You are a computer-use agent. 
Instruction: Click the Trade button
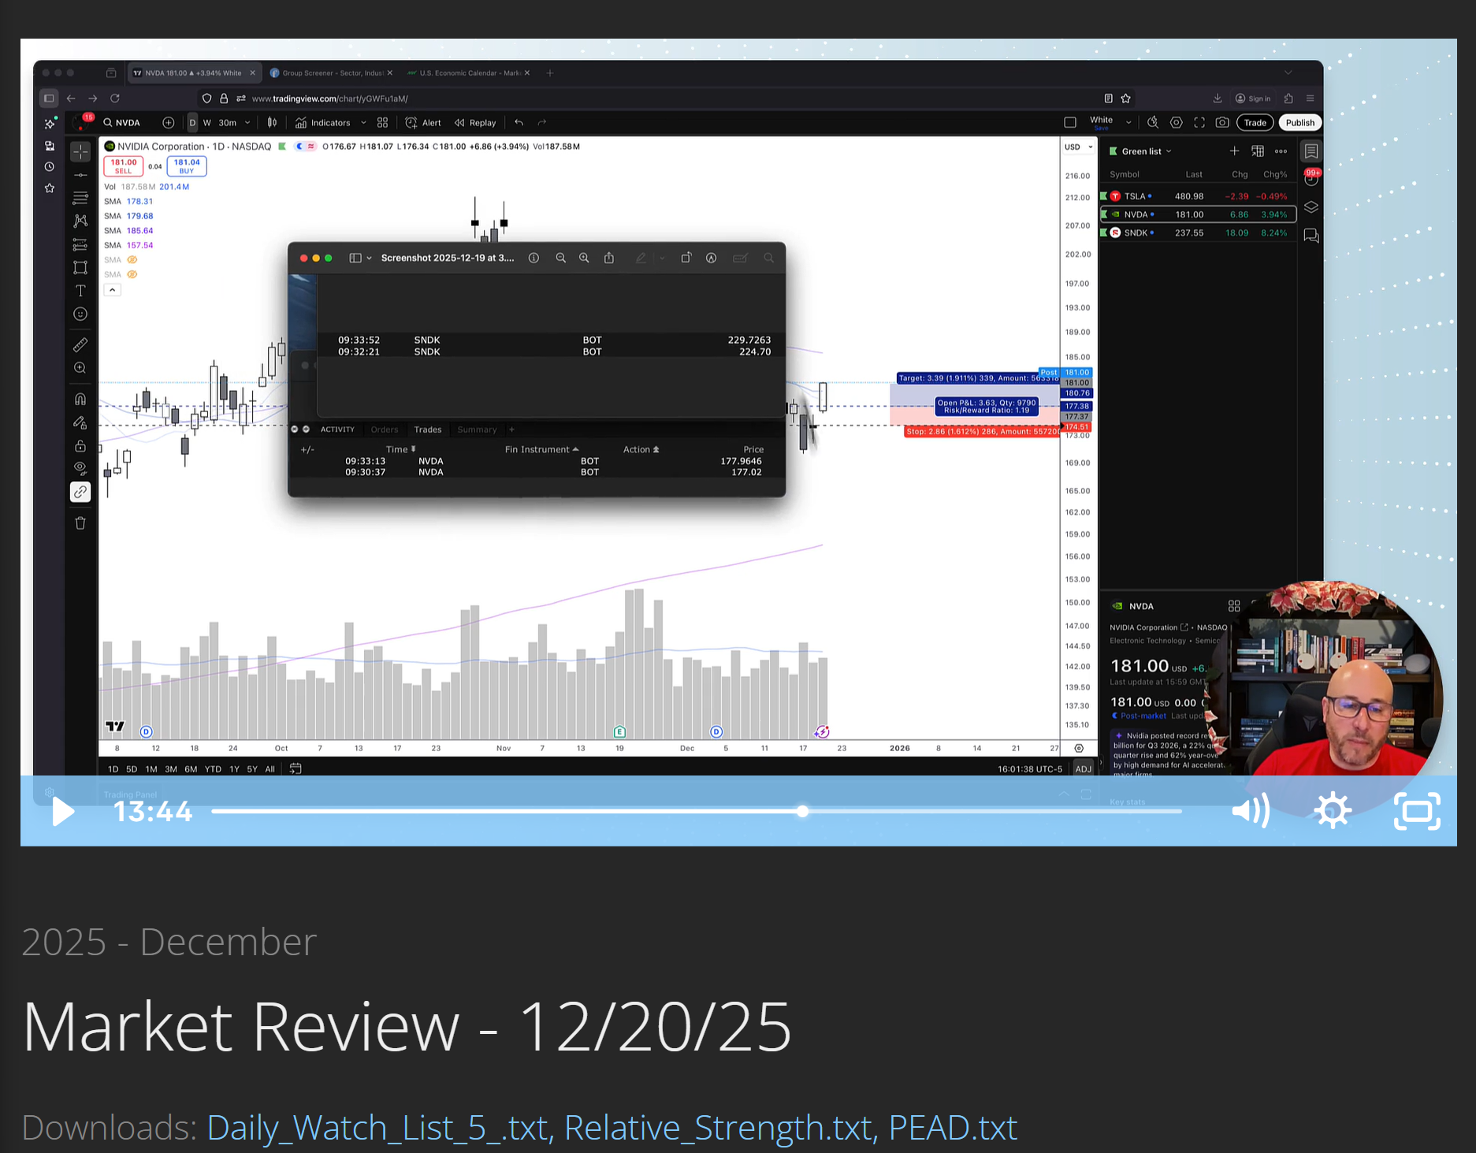pos(1255,123)
